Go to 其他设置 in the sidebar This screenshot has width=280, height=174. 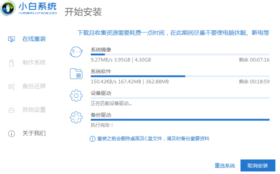[x=34, y=110]
